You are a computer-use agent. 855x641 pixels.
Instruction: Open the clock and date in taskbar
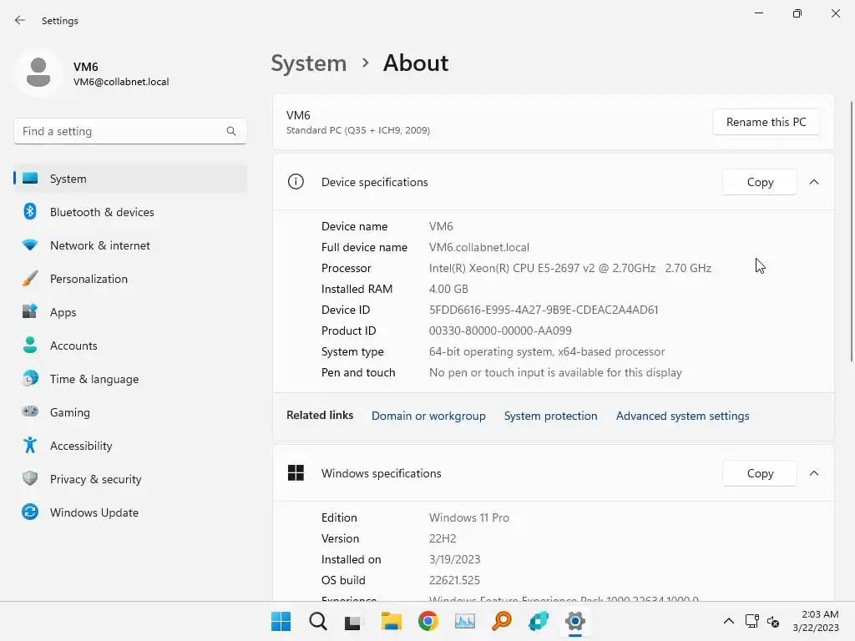[x=816, y=621]
